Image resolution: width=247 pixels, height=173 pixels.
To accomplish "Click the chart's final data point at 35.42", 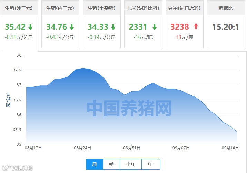I will click(x=237, y=132).
